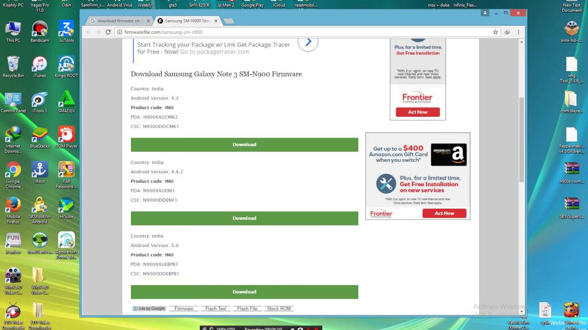Open the Chrome extension icon beside star
The height and width of the screenshot is (330, 588).
(x=507, y=32)
